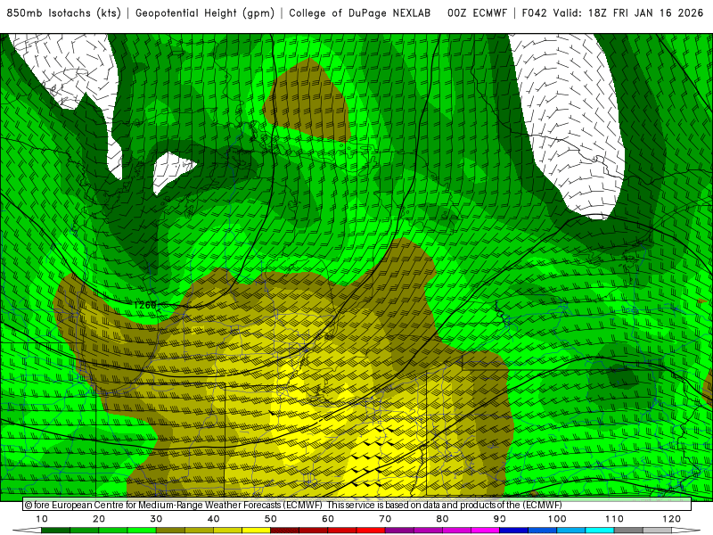
Task: Select the dark gray 110-115 kt legend swatch
Action: point(628,531)
